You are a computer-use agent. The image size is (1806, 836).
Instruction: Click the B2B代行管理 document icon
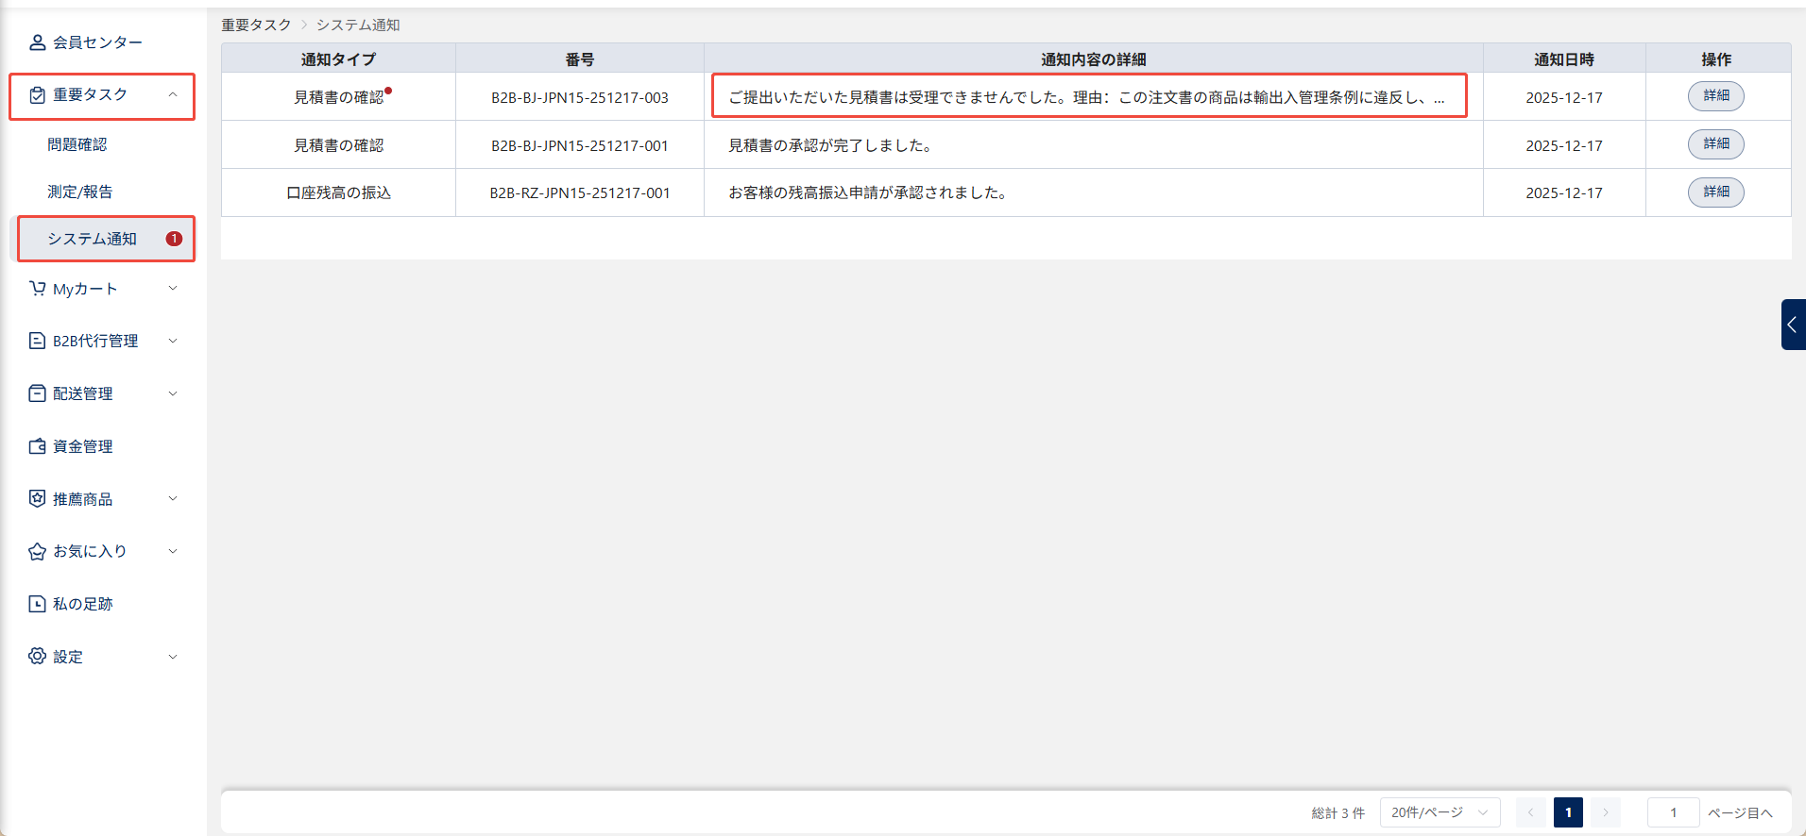tap(38, 341)
